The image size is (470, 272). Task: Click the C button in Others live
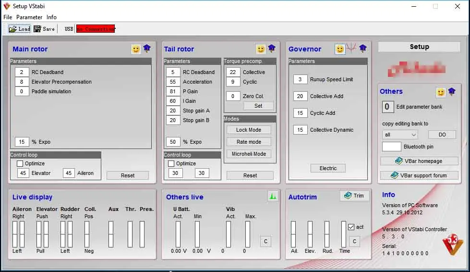click(265, 241)
